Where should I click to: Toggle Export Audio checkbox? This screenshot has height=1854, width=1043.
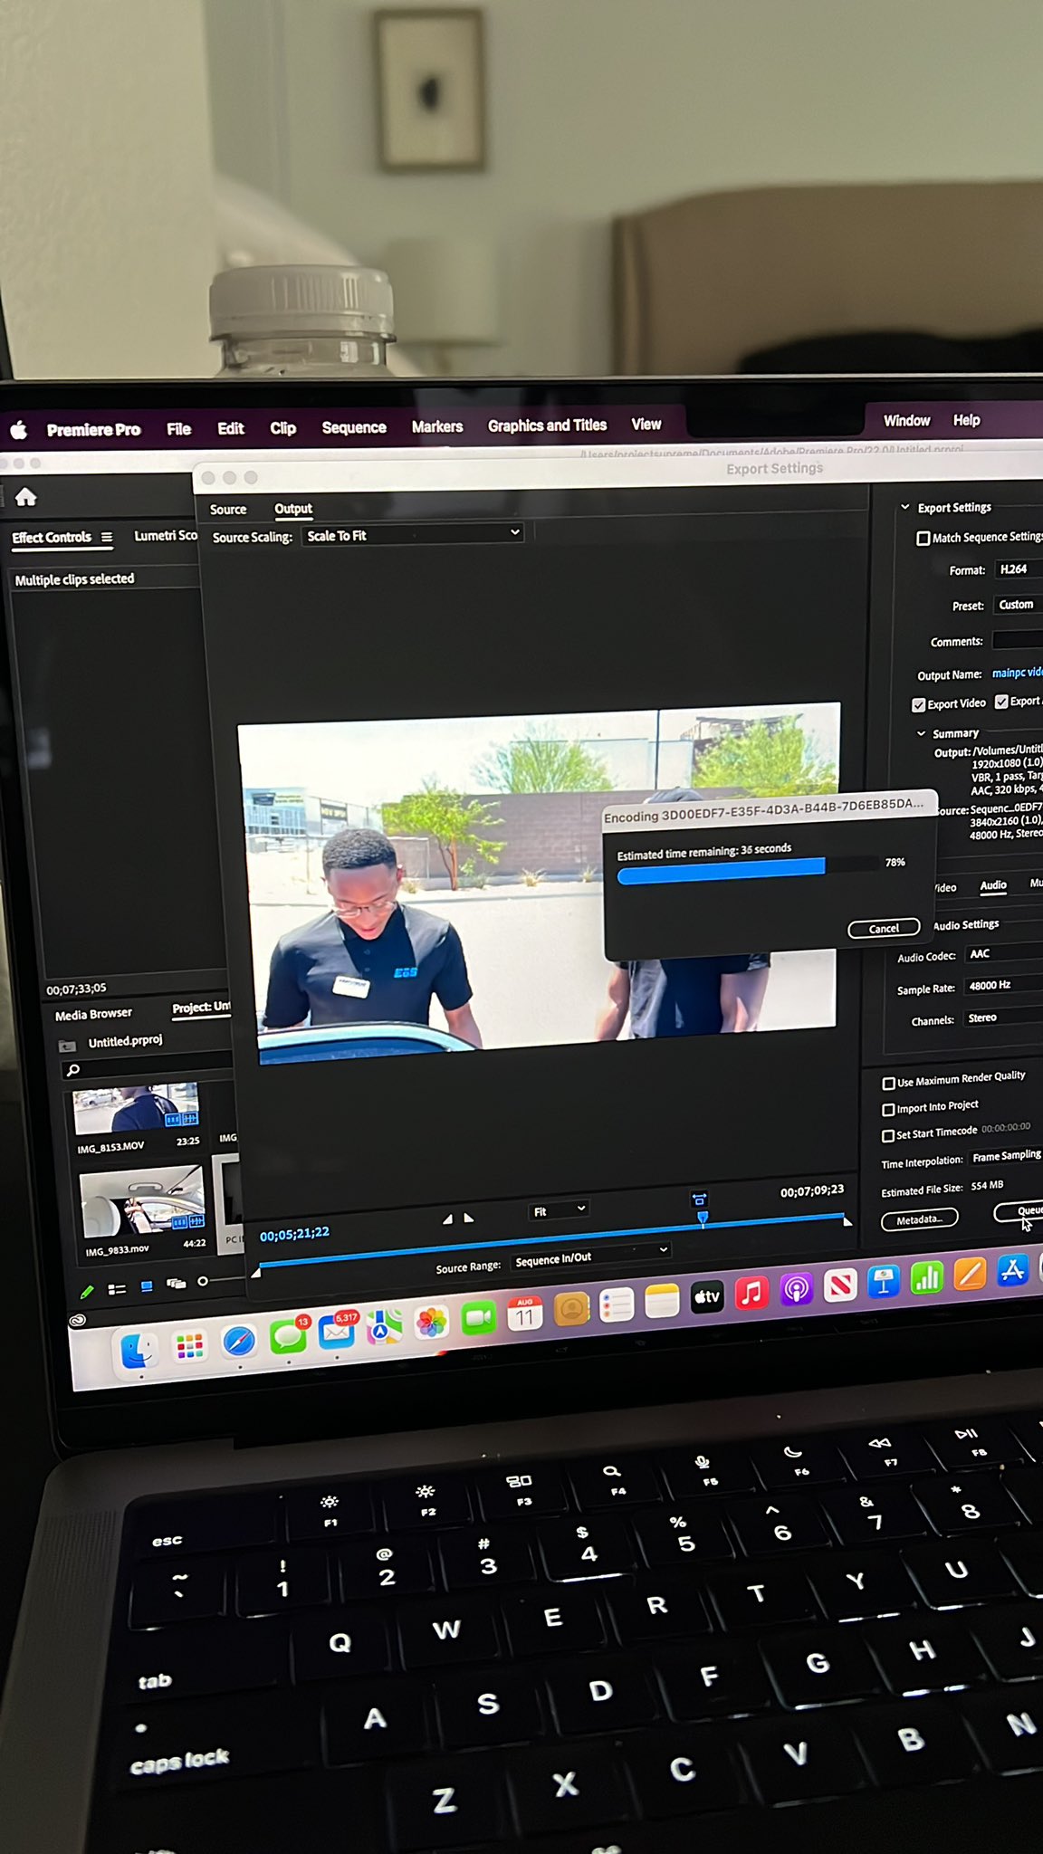tap(1001, 702)
